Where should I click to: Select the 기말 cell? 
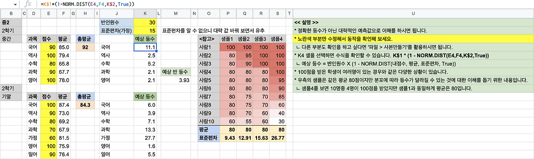[x=11, y=96]
